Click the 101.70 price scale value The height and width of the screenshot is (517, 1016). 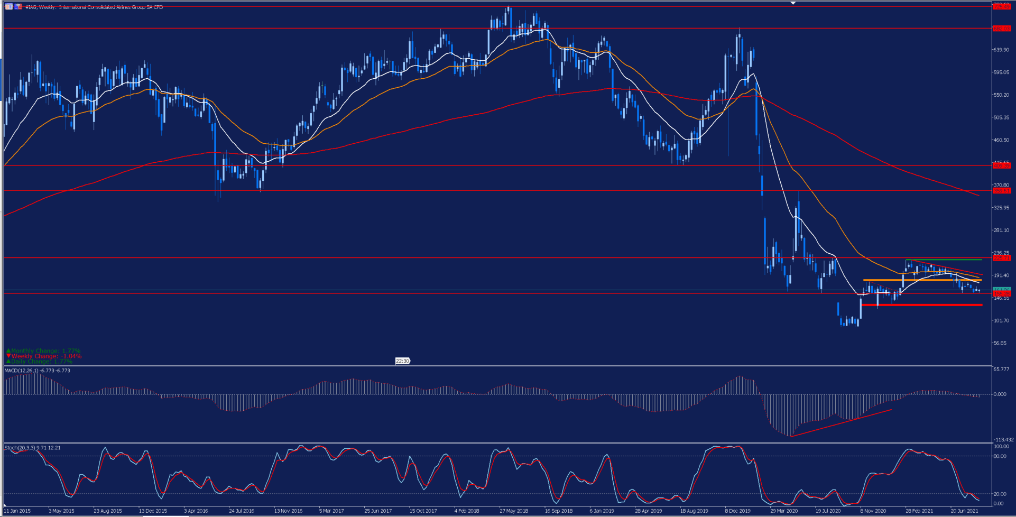pyautogui.click(x=1001, y=320)
